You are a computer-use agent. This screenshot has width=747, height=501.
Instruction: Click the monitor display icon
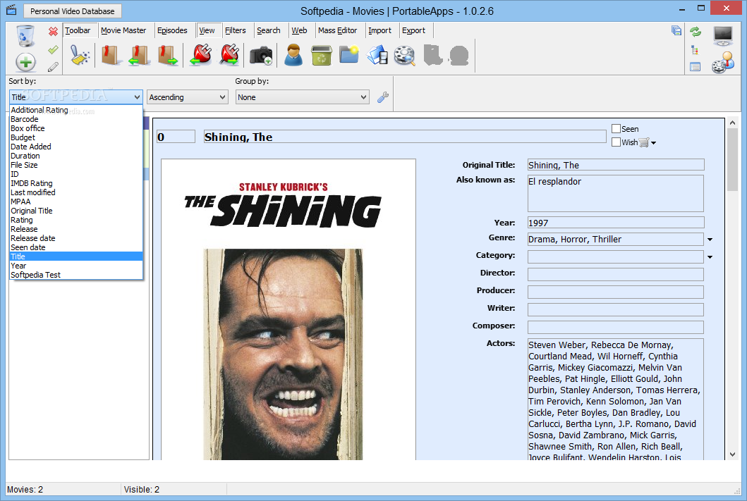723,36
